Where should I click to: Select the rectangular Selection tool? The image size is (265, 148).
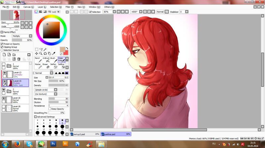pyautogui.click(x=36, y=49)
